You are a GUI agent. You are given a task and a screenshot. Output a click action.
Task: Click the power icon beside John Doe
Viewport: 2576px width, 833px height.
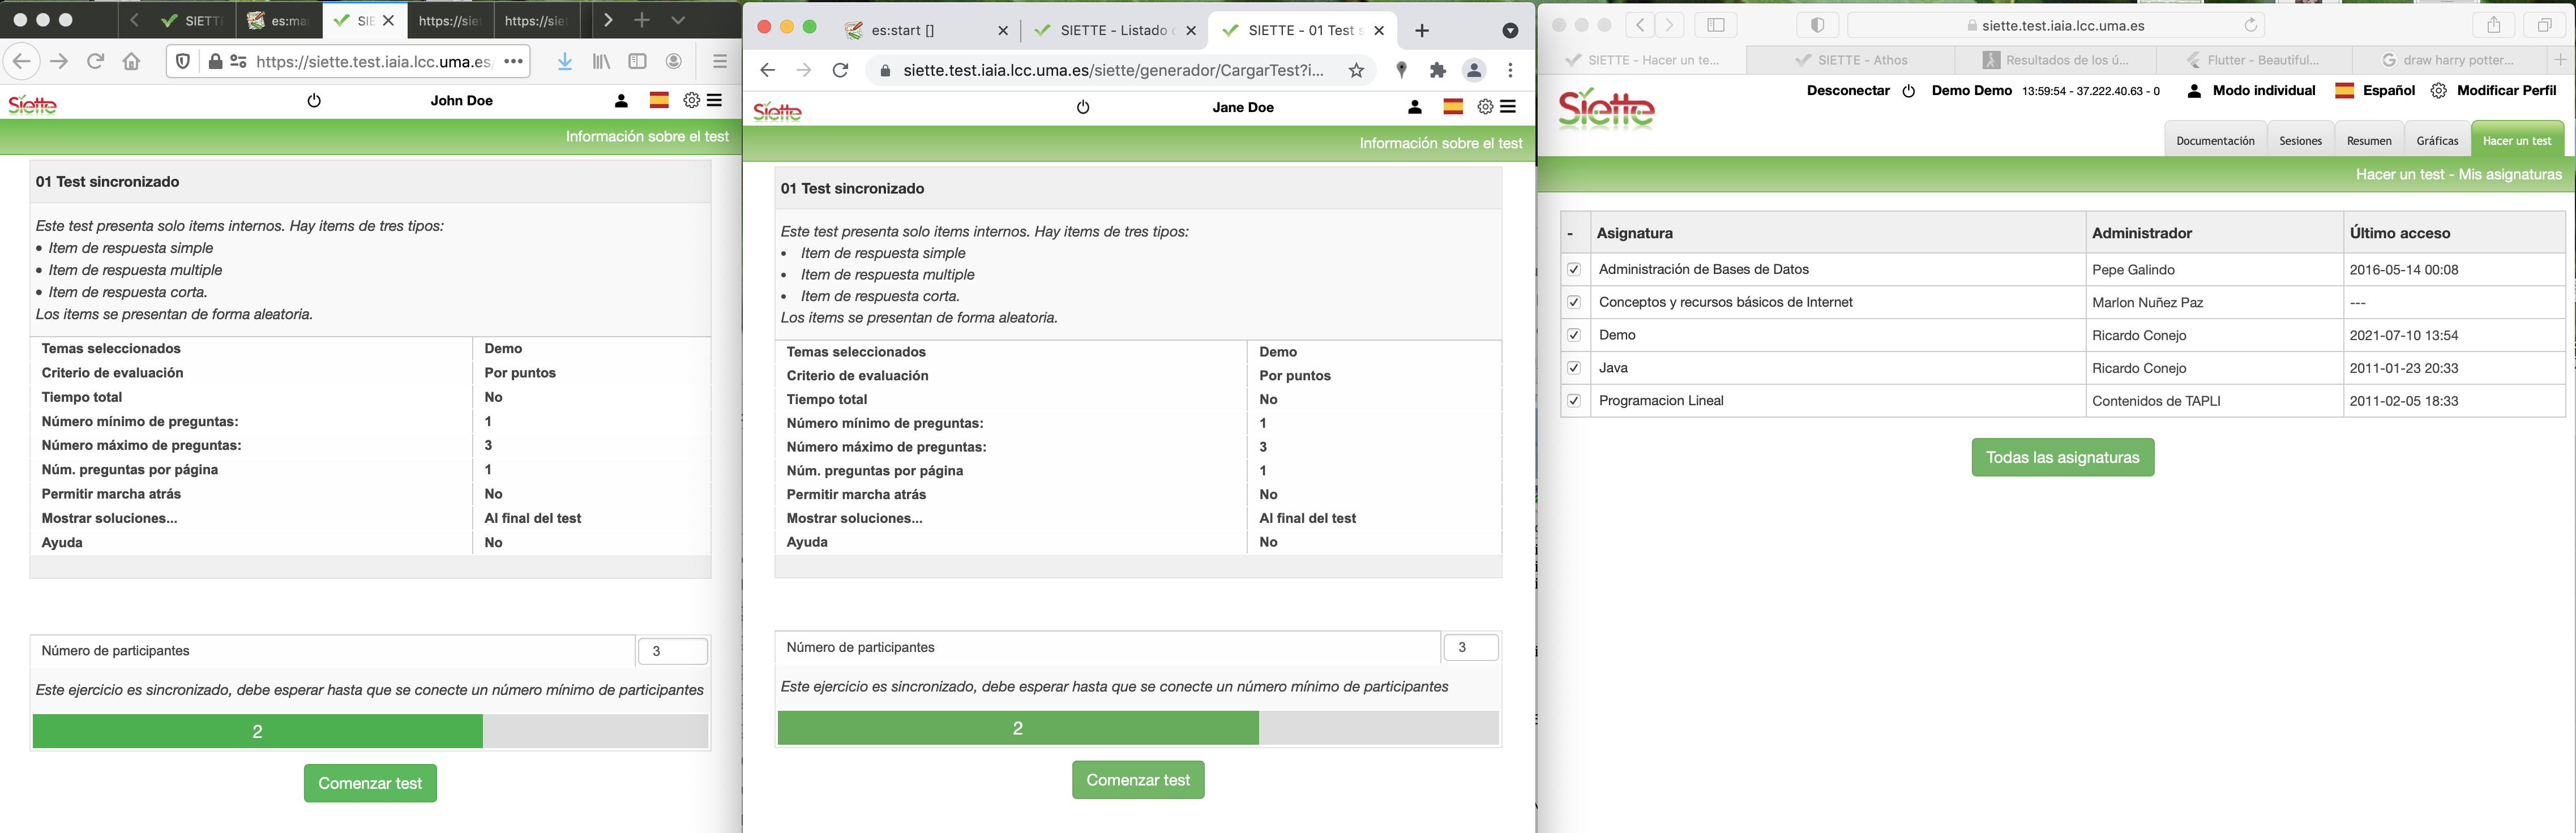point(314,100)
